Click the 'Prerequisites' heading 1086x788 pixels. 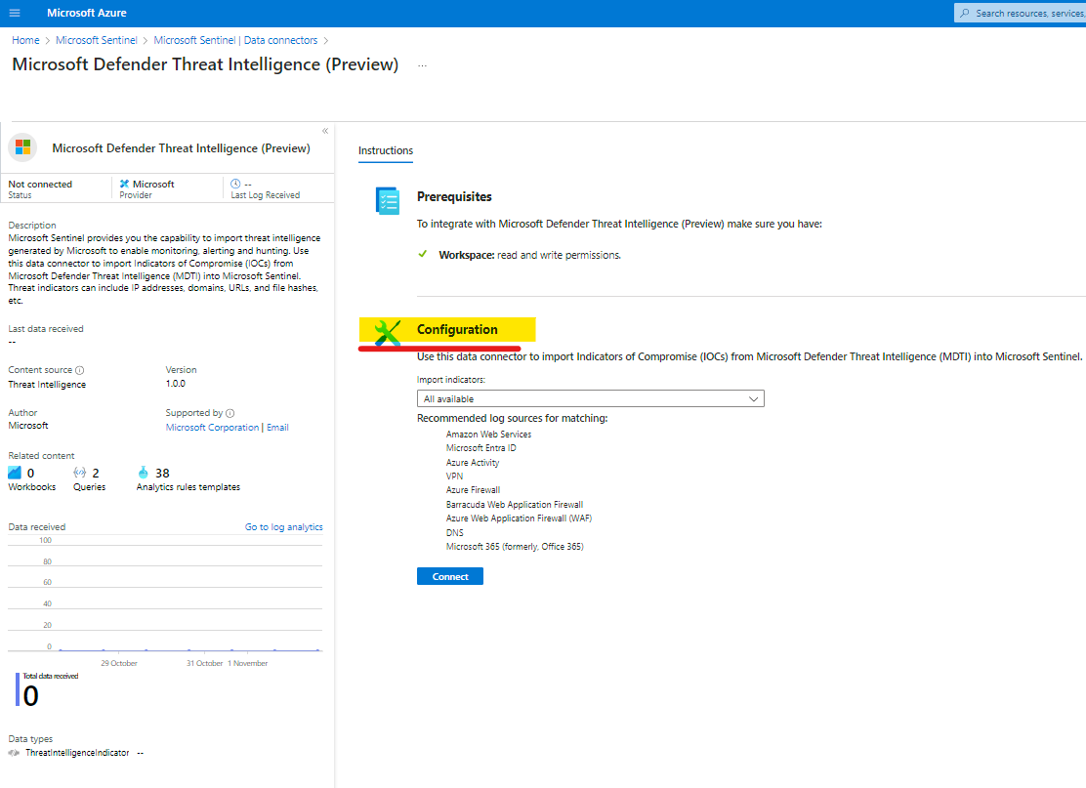point(454,196)
